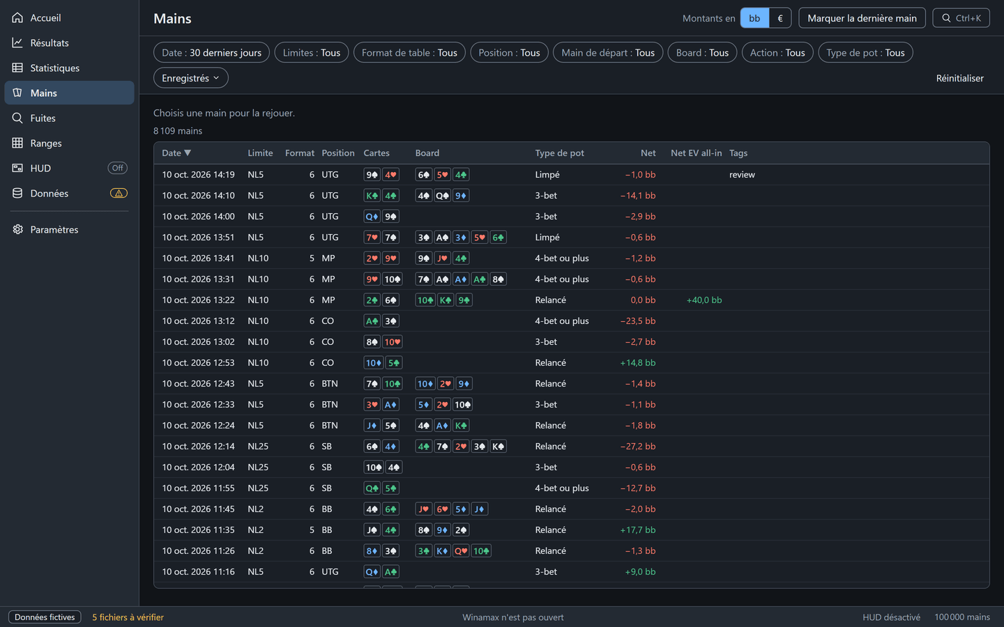Image resolution: width=1004 pixels, height=627 pixels.
Task: Click the HUD désactivé status text
Action: pyautogui.click(x=891, y=617)
